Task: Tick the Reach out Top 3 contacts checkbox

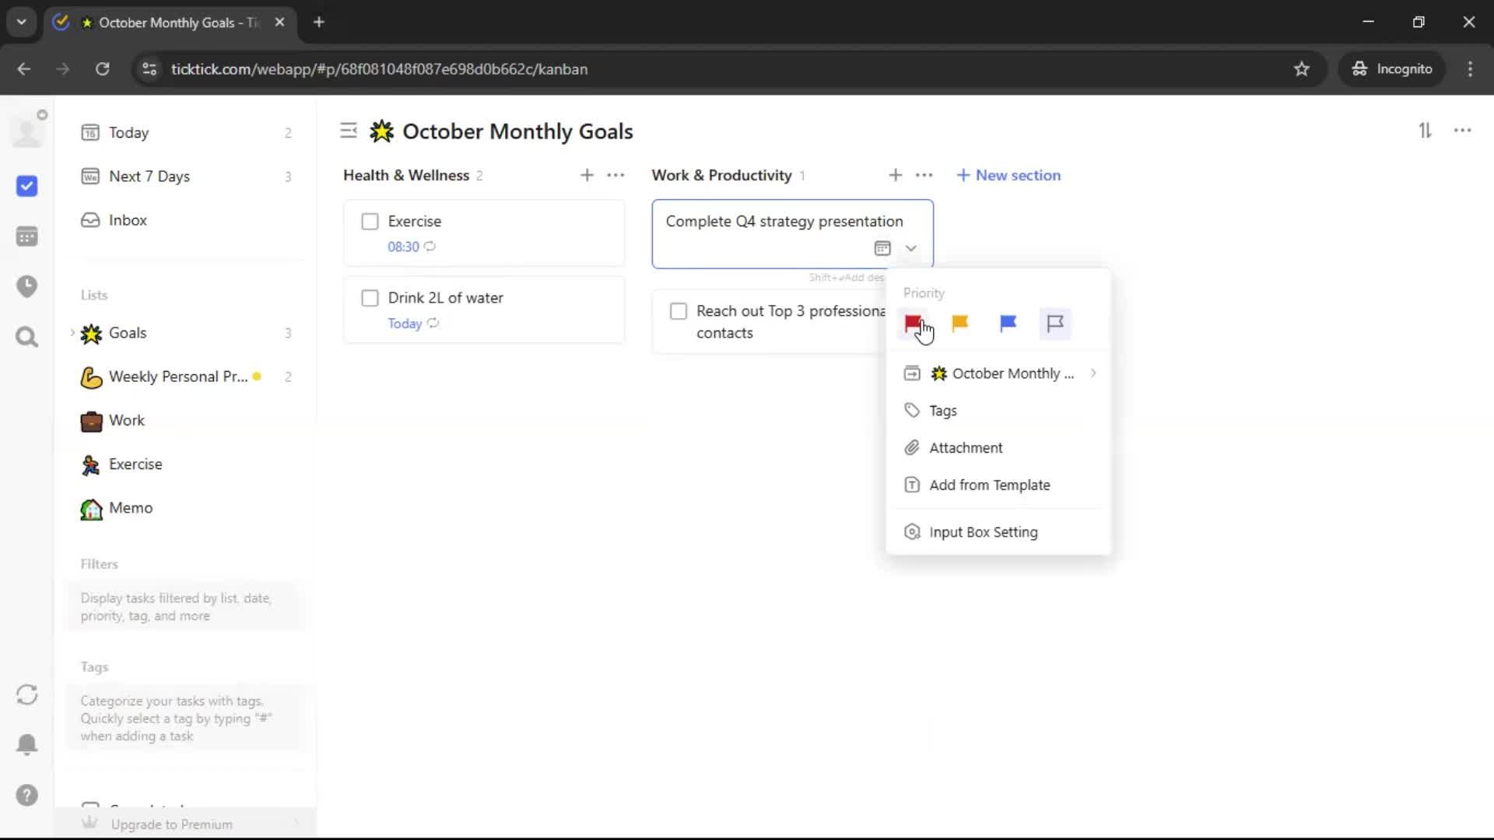Action: pyautogui.click(x=679, y=311)
